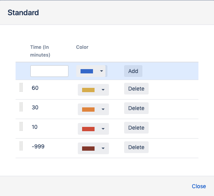
Task: Delete the -999 minute threshold
Action: click(136, 147)
